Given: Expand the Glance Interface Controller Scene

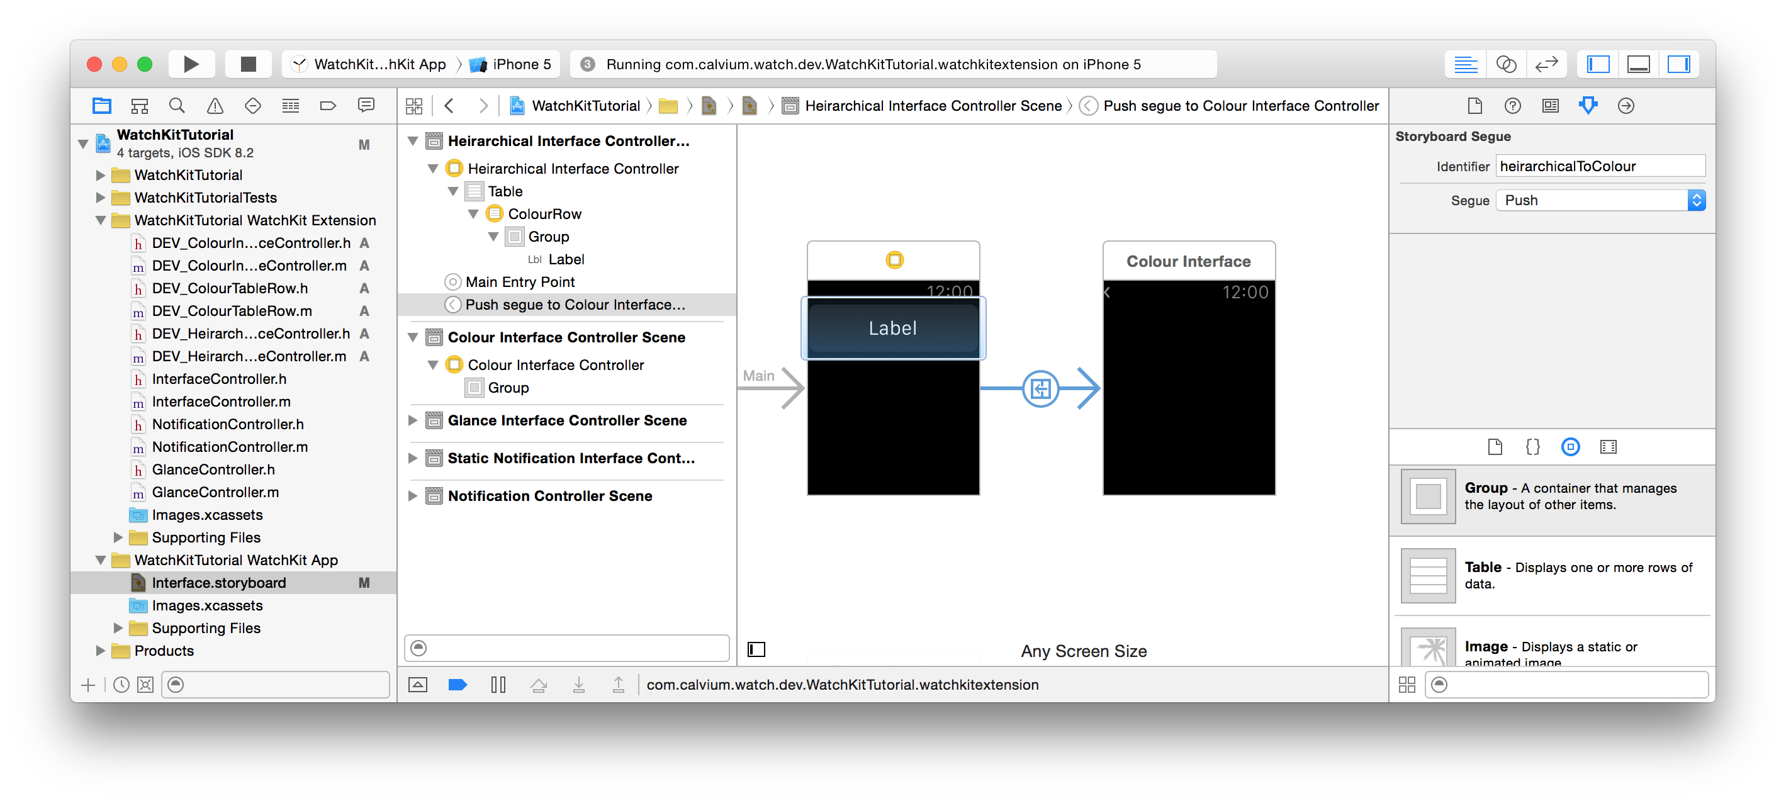Looking at the screenshot, I should (x=413, y=420).
